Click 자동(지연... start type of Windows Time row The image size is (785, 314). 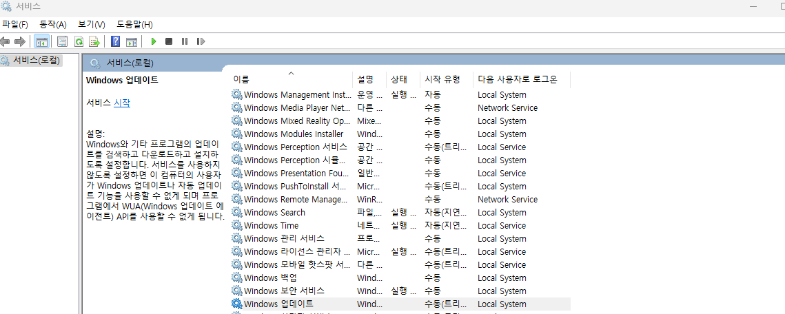pos(445,225)
